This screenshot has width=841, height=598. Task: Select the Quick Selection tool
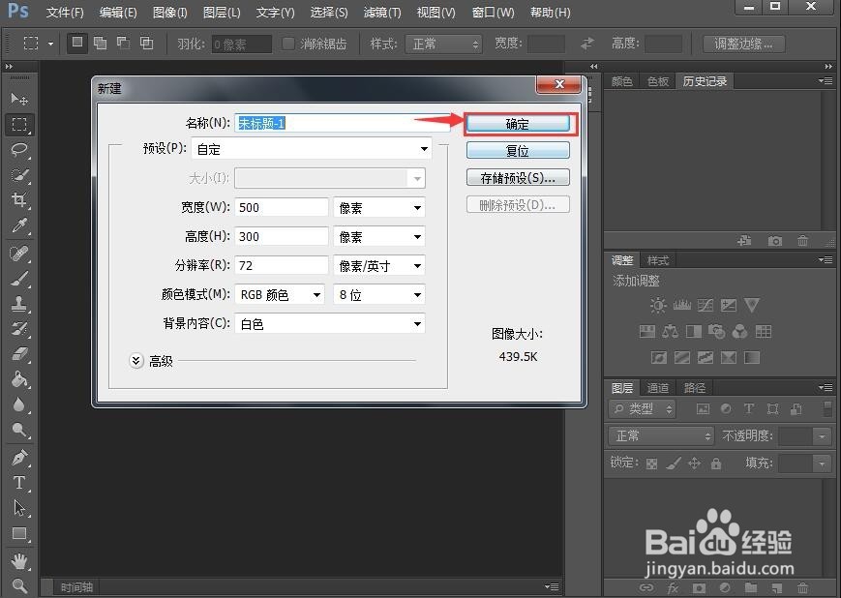pos(19,175)
